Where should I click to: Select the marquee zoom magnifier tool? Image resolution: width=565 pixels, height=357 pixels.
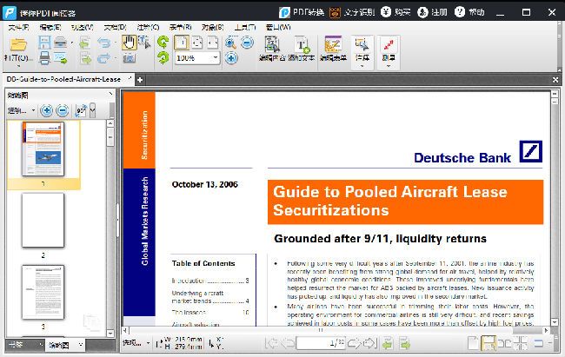[x=230, y=43]
